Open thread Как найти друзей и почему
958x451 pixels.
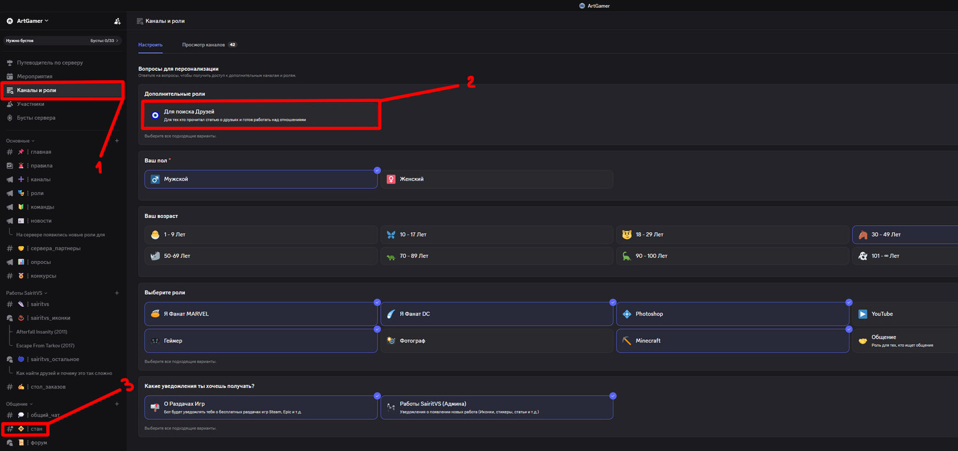click(x=63, y=373)
